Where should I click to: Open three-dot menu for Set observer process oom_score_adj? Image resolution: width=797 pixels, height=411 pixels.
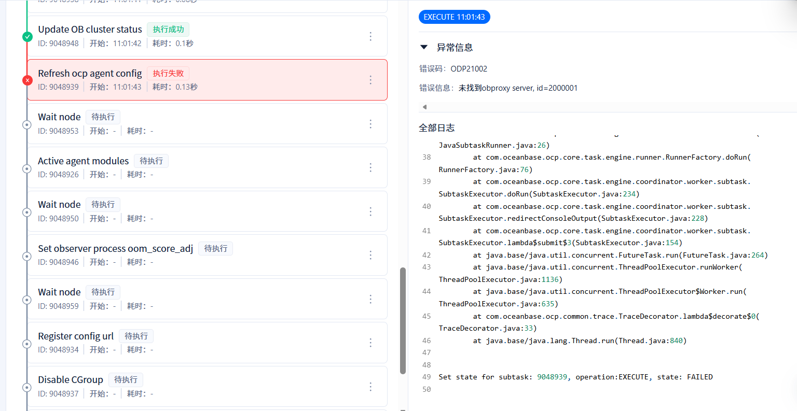[x=370, y=255]
